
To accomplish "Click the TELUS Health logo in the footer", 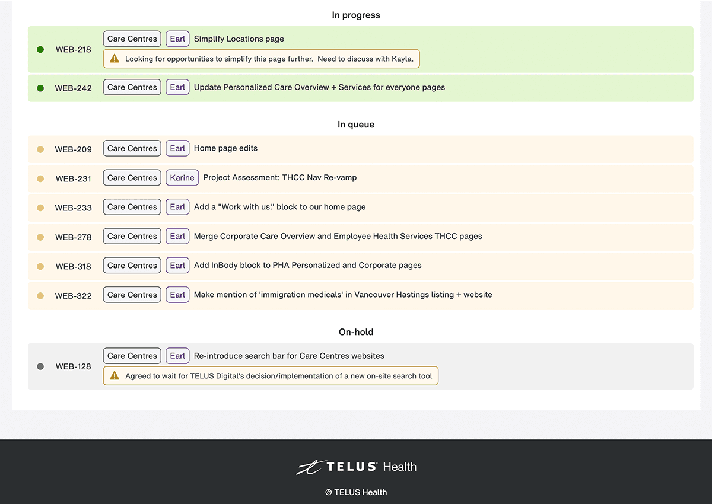I will (356, 467).
